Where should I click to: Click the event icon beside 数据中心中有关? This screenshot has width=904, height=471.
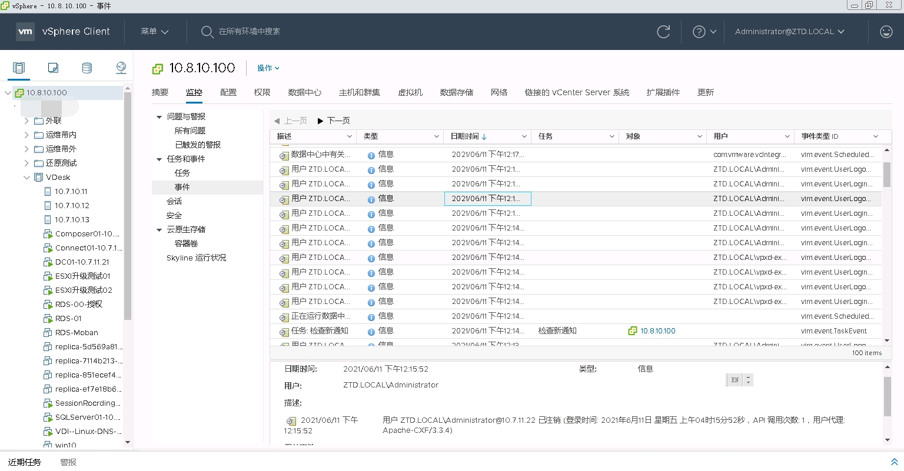tap(284, 155)
